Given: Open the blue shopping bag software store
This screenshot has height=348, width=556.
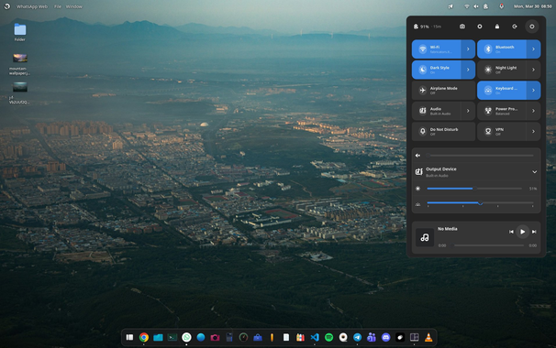Looking at the screenshot, I should 258,337.
